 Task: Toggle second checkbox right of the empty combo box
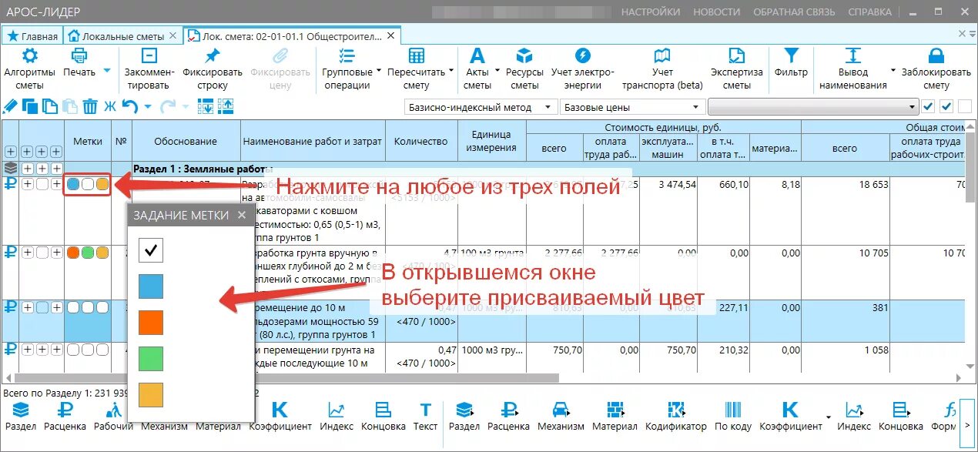tap(946, 106)
